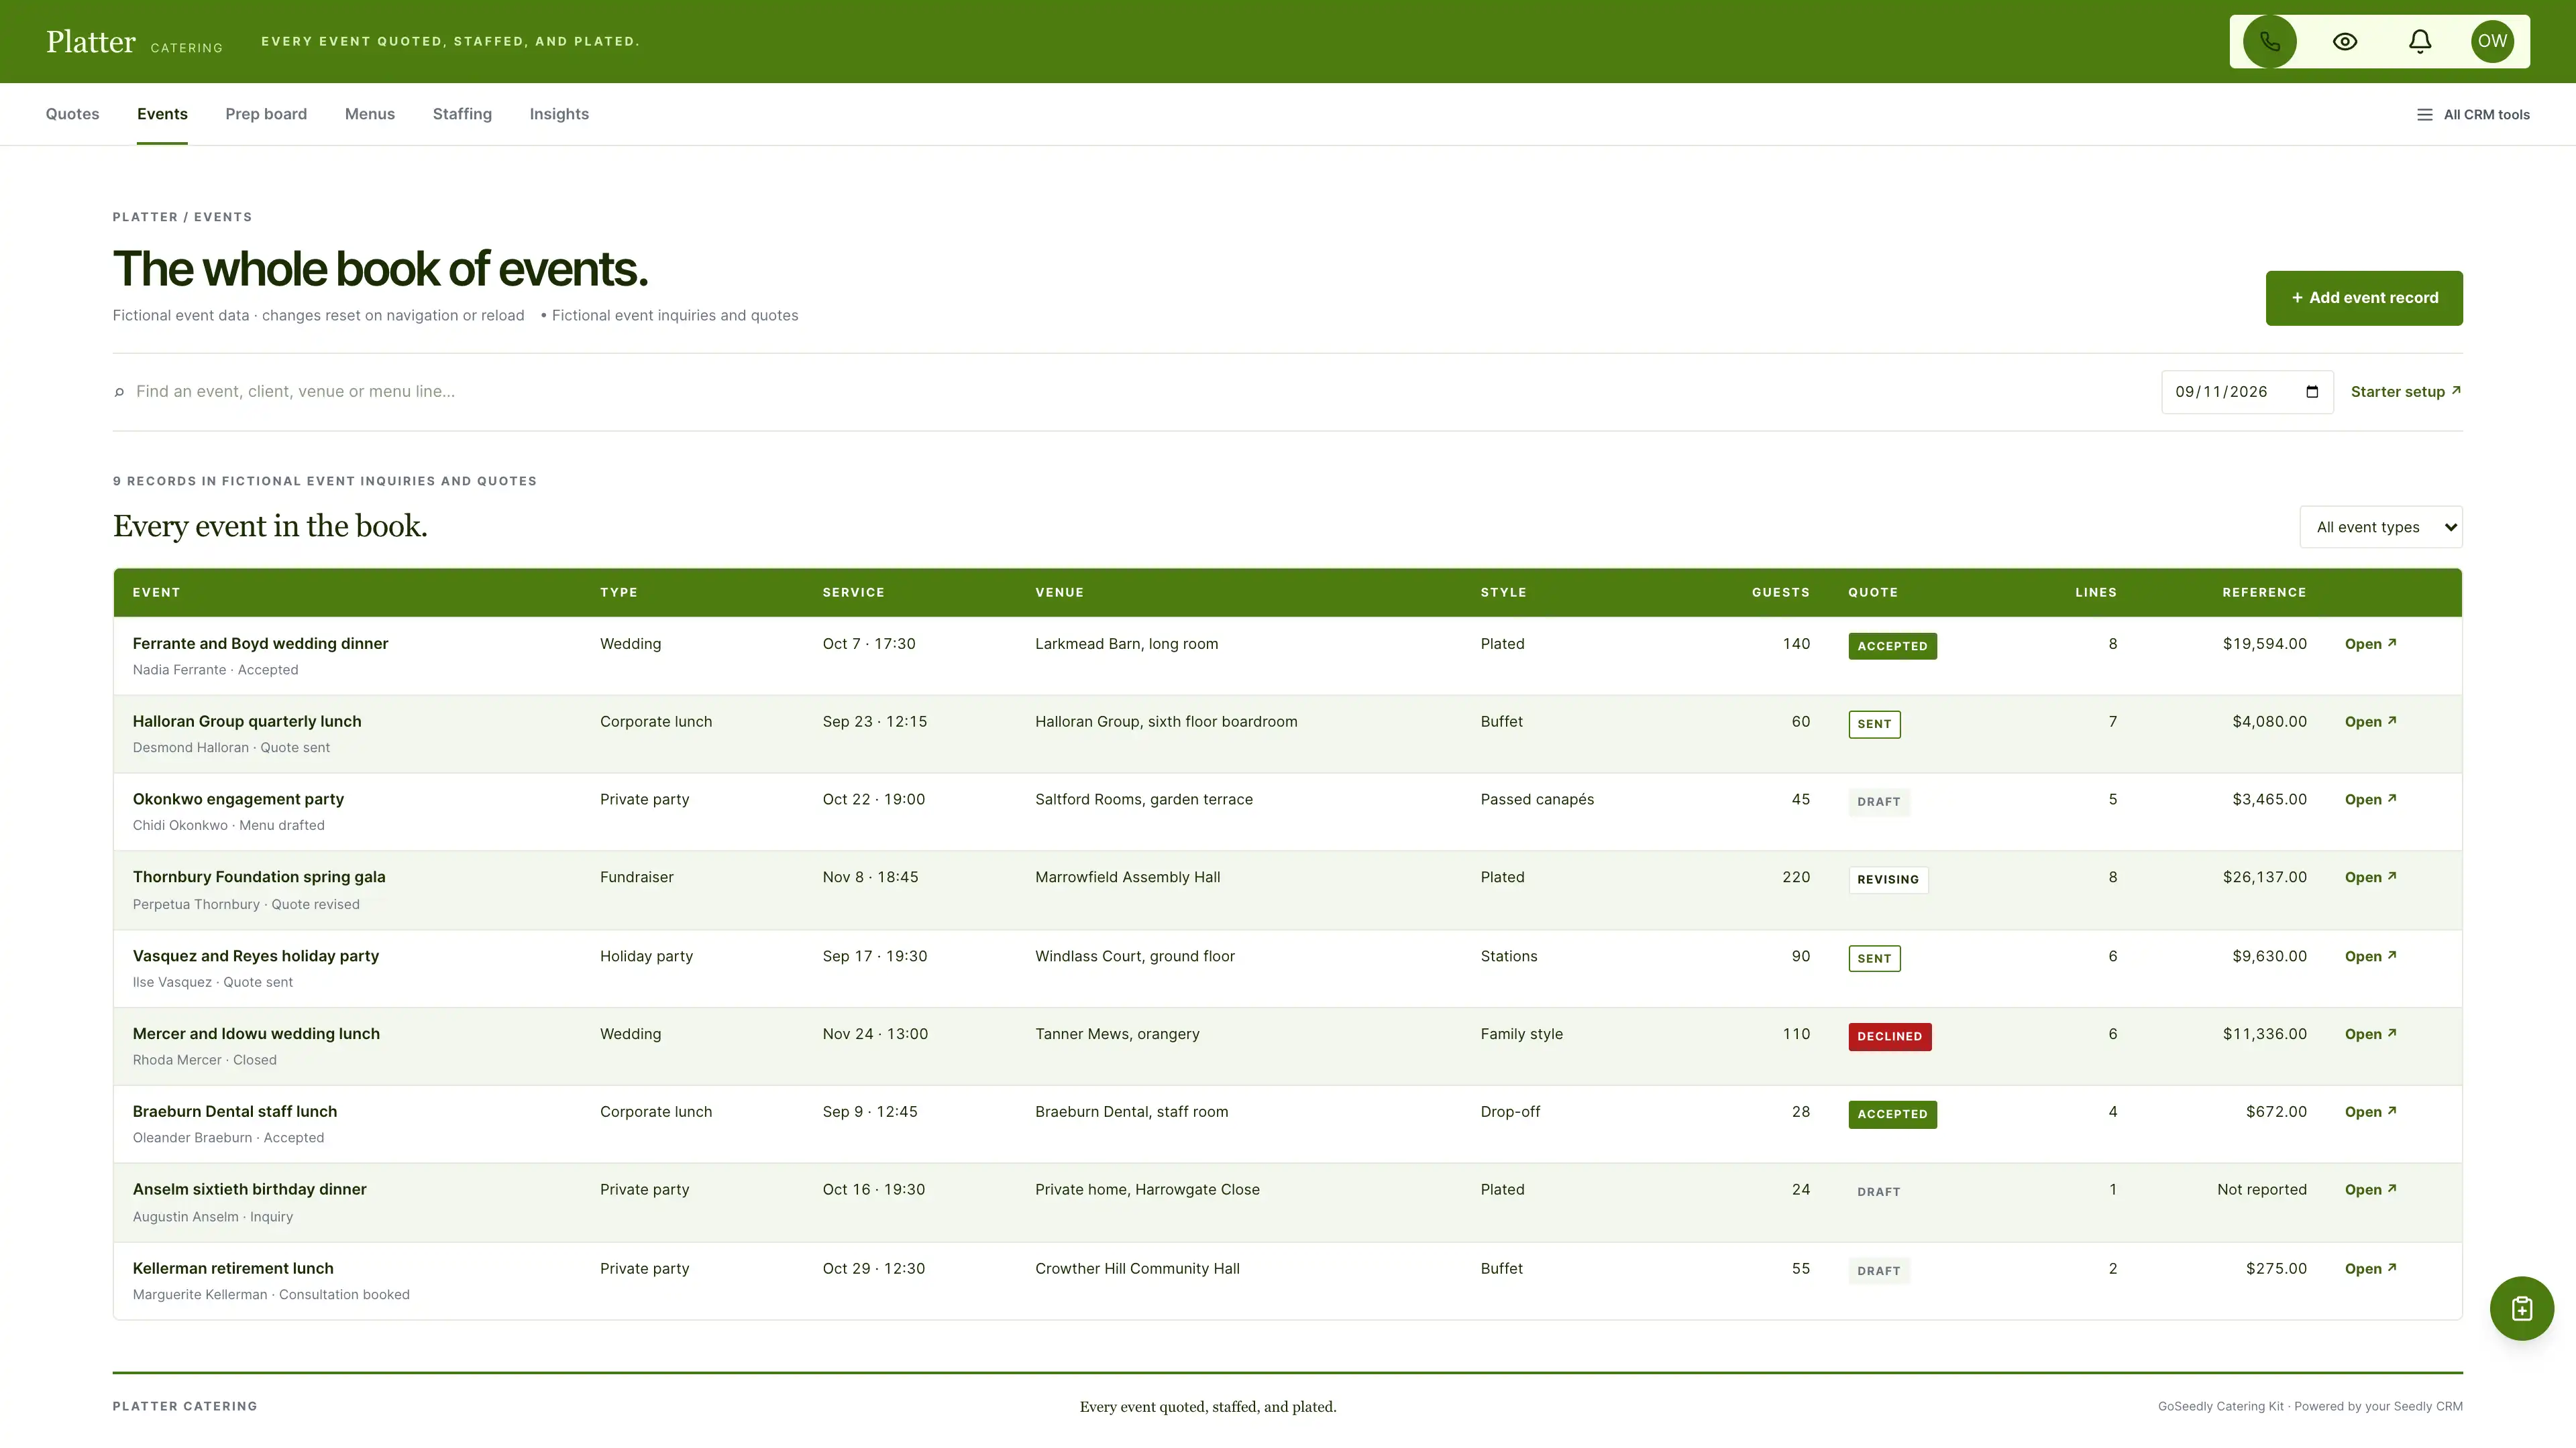
Task: Click the DECLINED quote badge
Action: pos(1889,1036)
